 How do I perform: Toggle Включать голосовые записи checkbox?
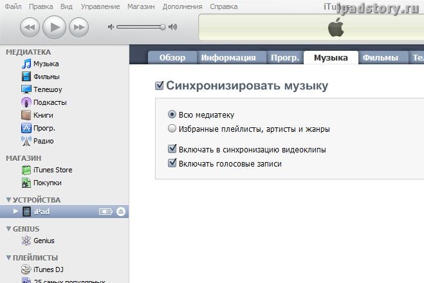point(172,163)
